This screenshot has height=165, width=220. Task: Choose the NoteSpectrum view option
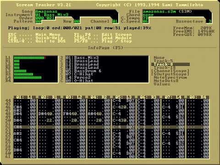tap(170, 77)
